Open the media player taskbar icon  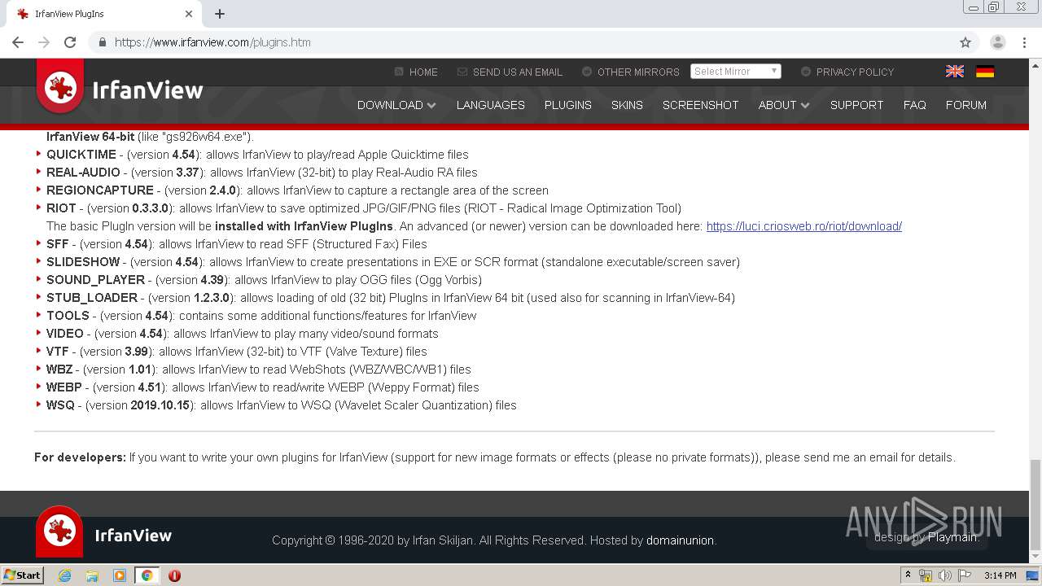point(120,575)
